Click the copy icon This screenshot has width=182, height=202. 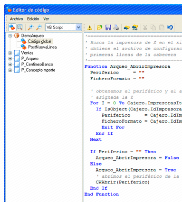click(x=153, y=28)
